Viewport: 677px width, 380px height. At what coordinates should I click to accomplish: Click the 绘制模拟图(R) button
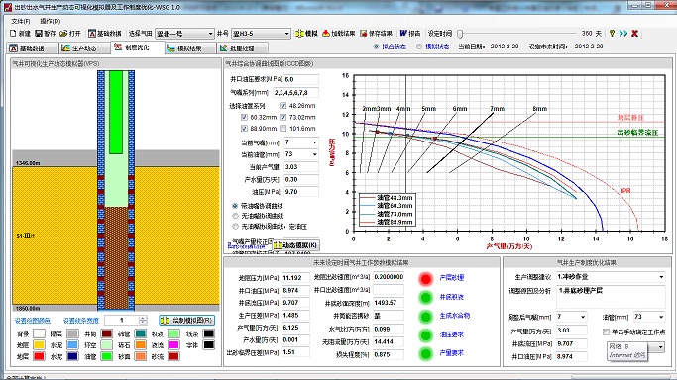(186, 320)
